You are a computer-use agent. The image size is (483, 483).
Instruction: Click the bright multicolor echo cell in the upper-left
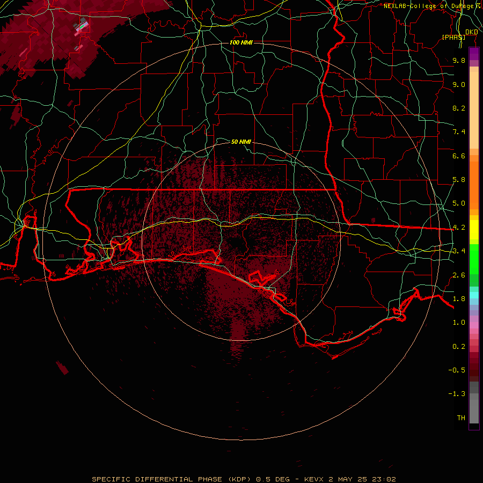pos(82,26)
